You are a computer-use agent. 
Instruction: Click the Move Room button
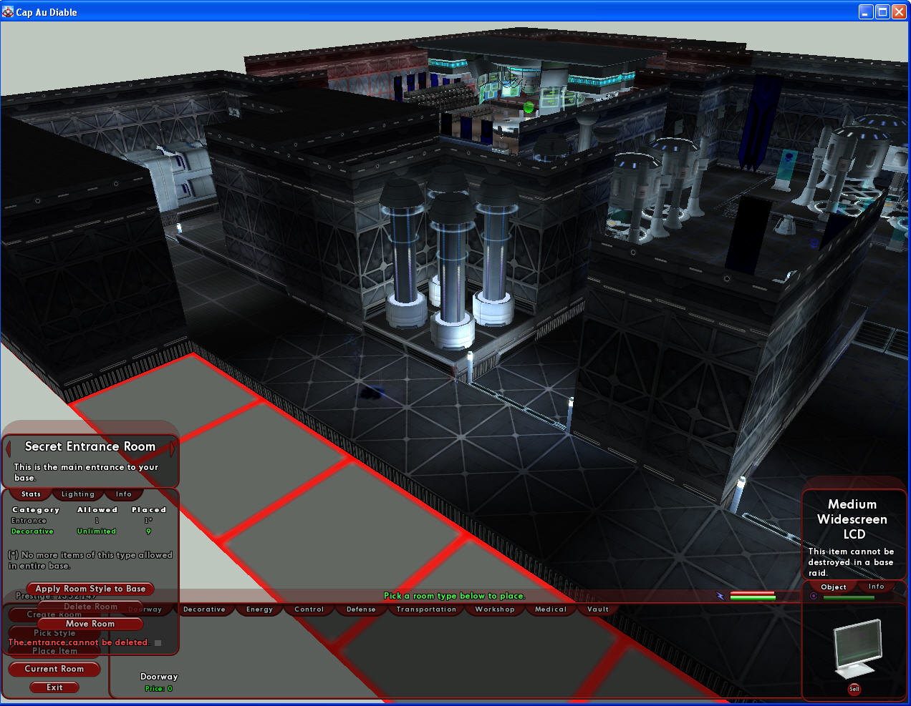click(x=90, y=624)
